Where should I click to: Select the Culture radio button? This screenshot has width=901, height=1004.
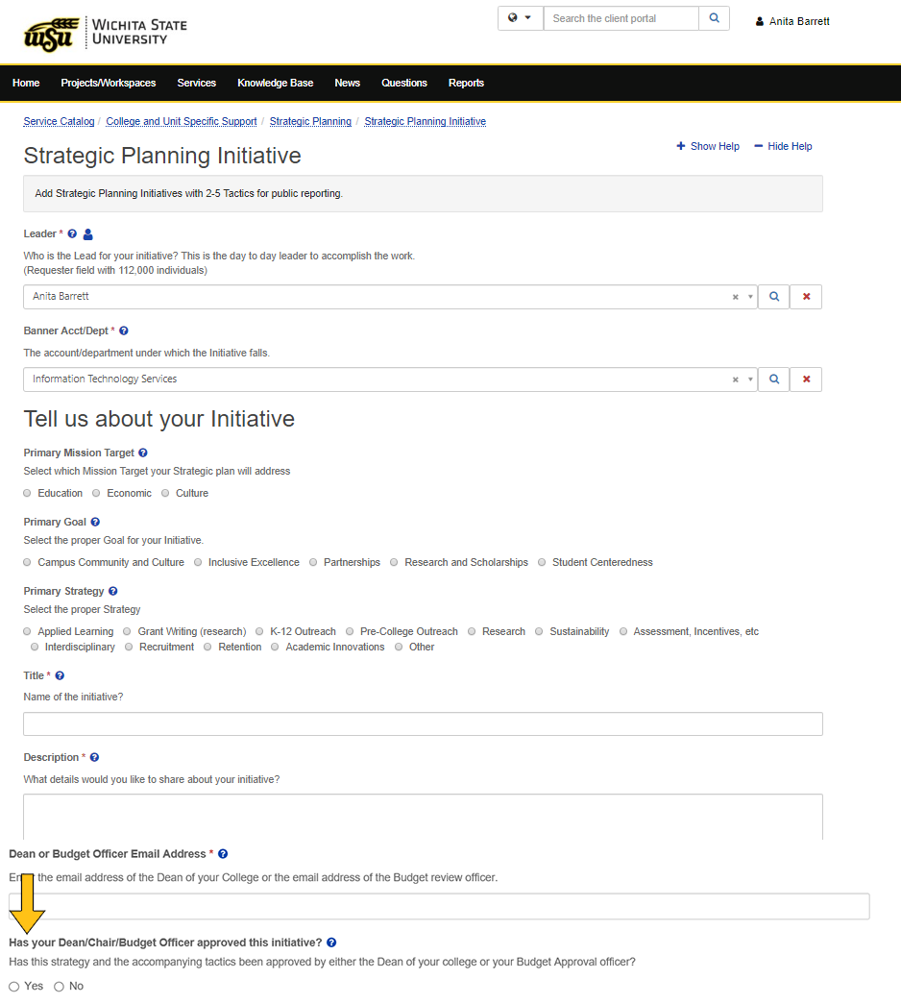[165, 493]
